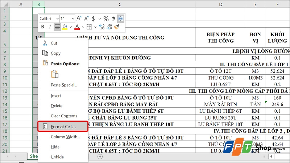Click 'ĐỊNH VỊ KHUÔN ĐƯỜNG' cell
Image resolution: width=290 pixels, height=163 pixels.
click(120, 58)
